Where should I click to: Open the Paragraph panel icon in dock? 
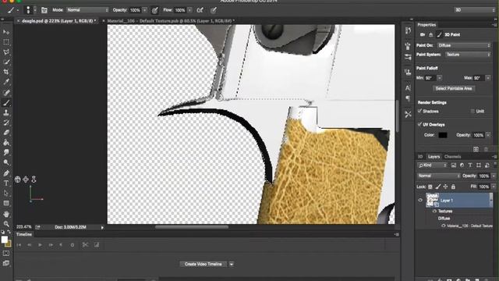point(408,98)
